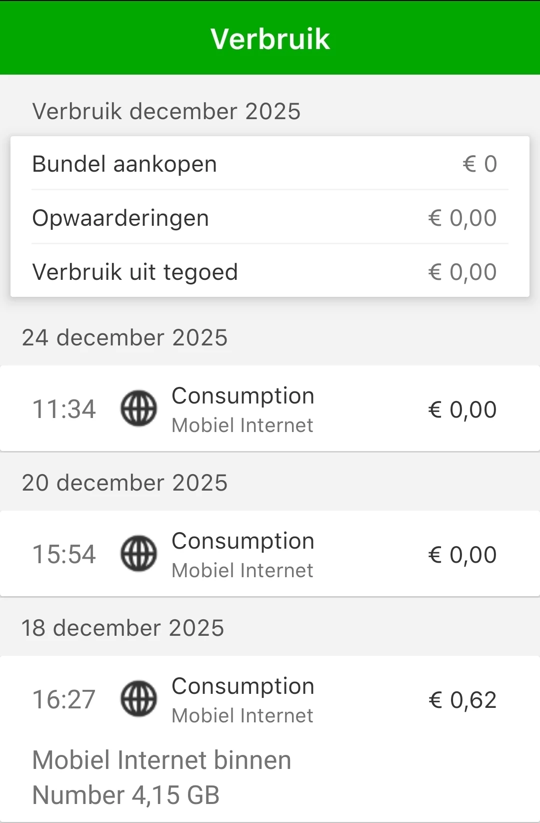
Task: Tap the Verbruik header title
Action: 270,39
